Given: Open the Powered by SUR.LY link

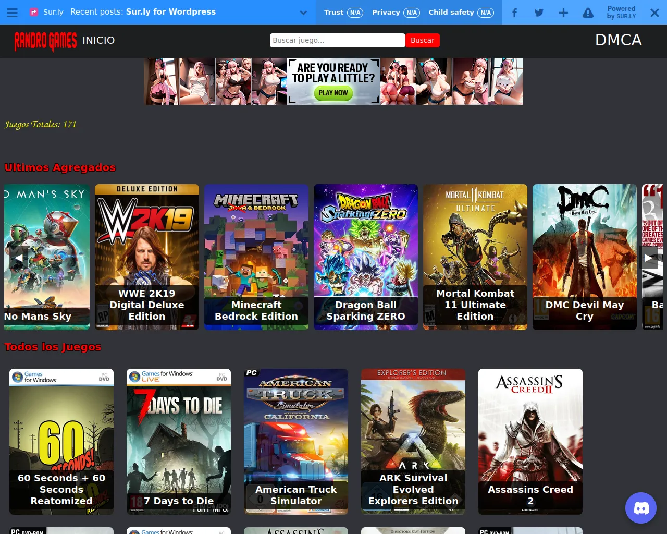Looking at the screenshot, I should click(621, 13).
